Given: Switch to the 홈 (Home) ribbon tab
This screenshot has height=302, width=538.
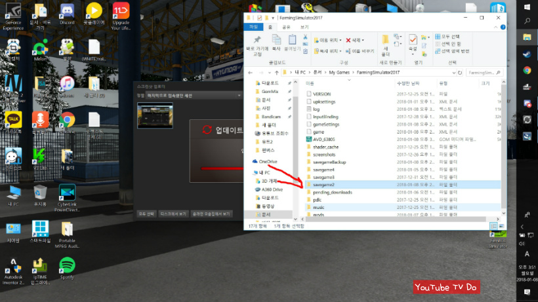Looking at the screenshot, I should point(270,27).
